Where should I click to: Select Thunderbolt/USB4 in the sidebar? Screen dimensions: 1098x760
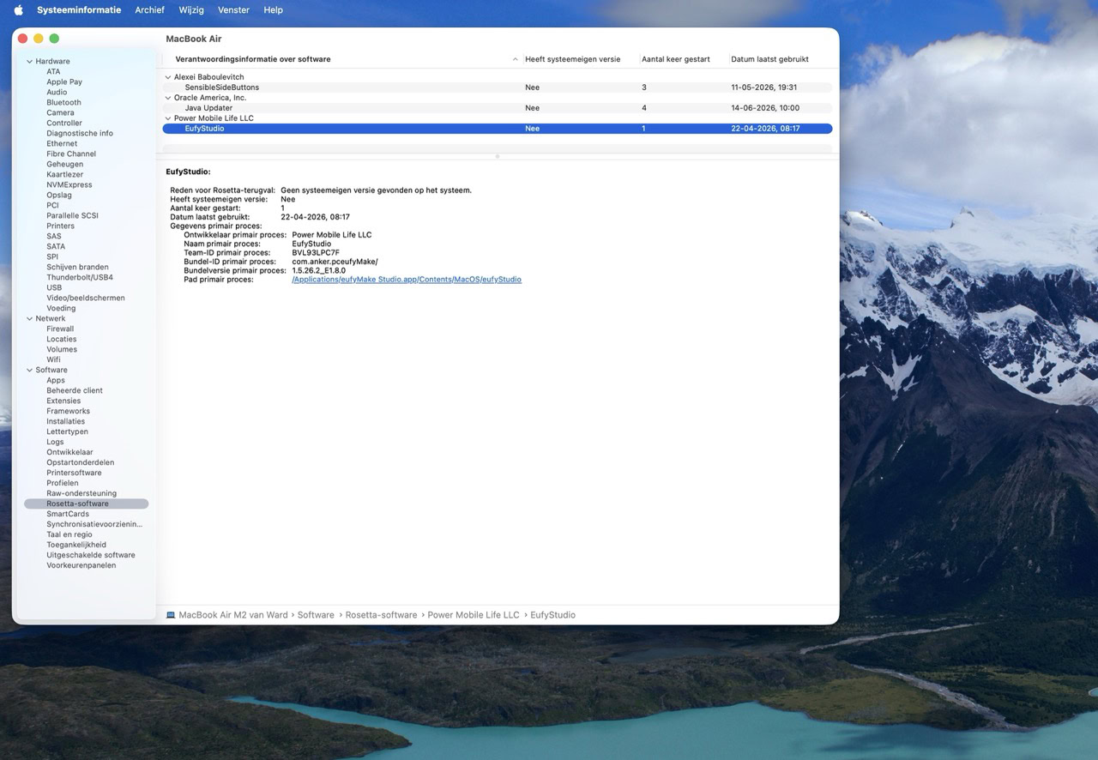pos(80,278)
